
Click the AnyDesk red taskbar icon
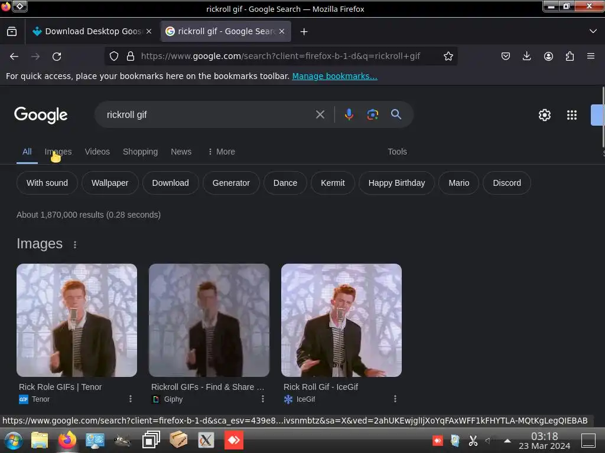tap(234, 440)
